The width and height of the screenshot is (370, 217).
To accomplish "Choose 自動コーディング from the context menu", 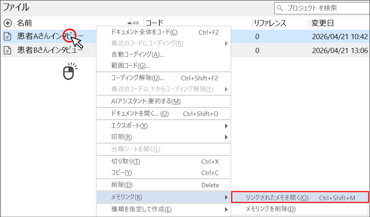I will 137,54.
